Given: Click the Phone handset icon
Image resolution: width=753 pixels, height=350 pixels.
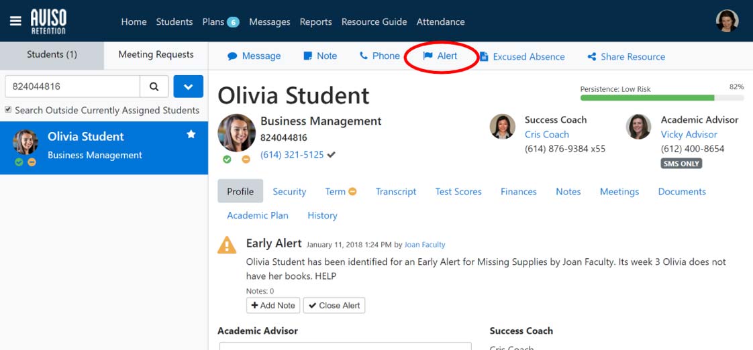Looking at the screenshot, I should 364,56.
